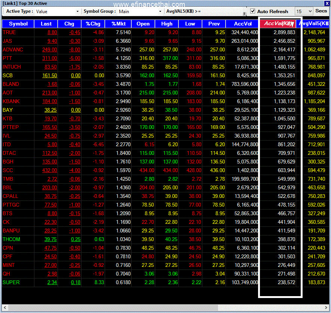Select the BANPU symbol
The width and height of the screenshot is (331, 313).
point(11,231)
